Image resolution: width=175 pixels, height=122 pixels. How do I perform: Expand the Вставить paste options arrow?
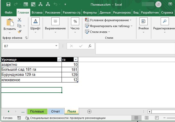pyautogui.click(x=10, y=33)
